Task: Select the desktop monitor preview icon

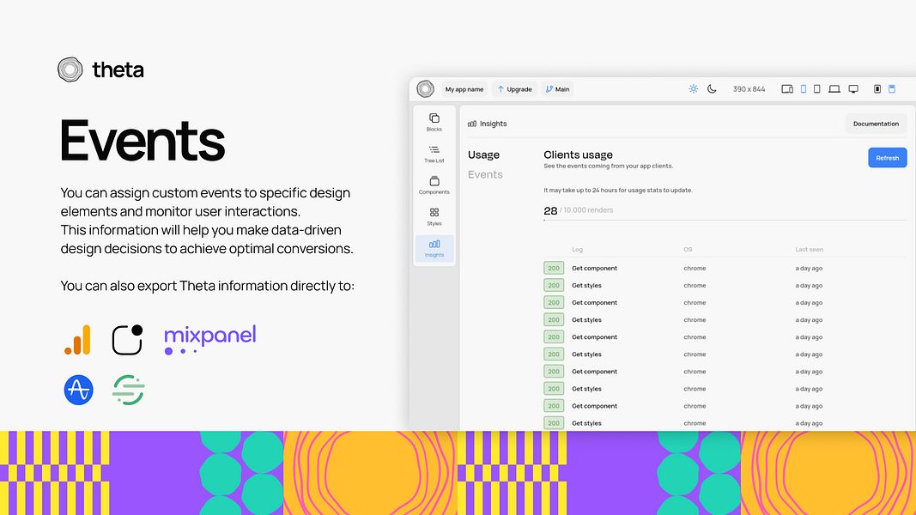Action: coord(853,88)
